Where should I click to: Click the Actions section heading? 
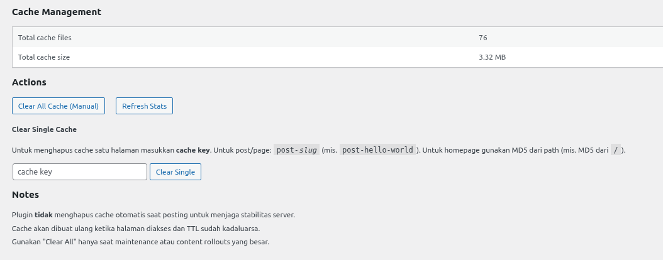point(29,82)
